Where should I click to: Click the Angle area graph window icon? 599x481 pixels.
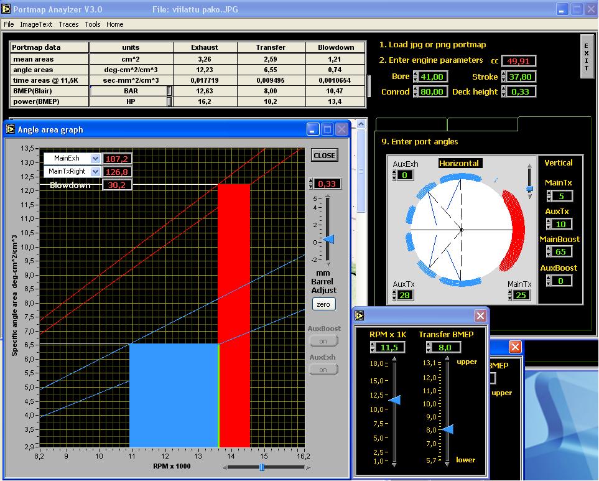[11, 129]
